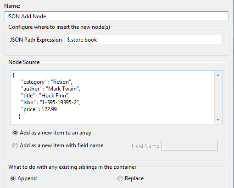The height and width of the screenshot is (188, 234).
Task: Click the JSON Path Expression input box
Action: [143, 40]
